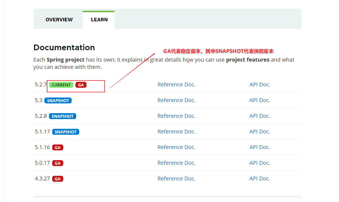
Task: Select the LEARN tab
Action: pos(99,20)
